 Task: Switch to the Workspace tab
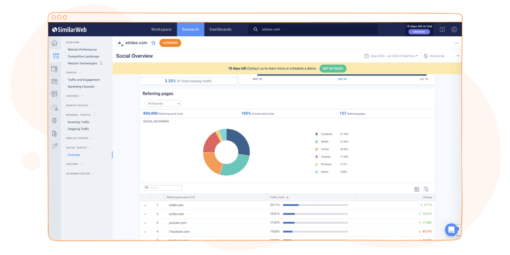[161, 29]
